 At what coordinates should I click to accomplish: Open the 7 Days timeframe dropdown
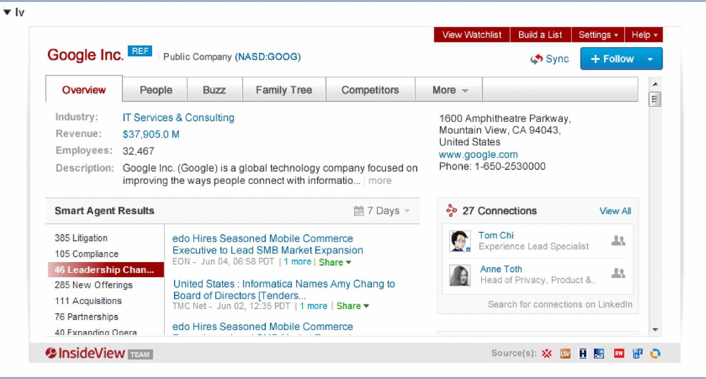click(388, 211)
